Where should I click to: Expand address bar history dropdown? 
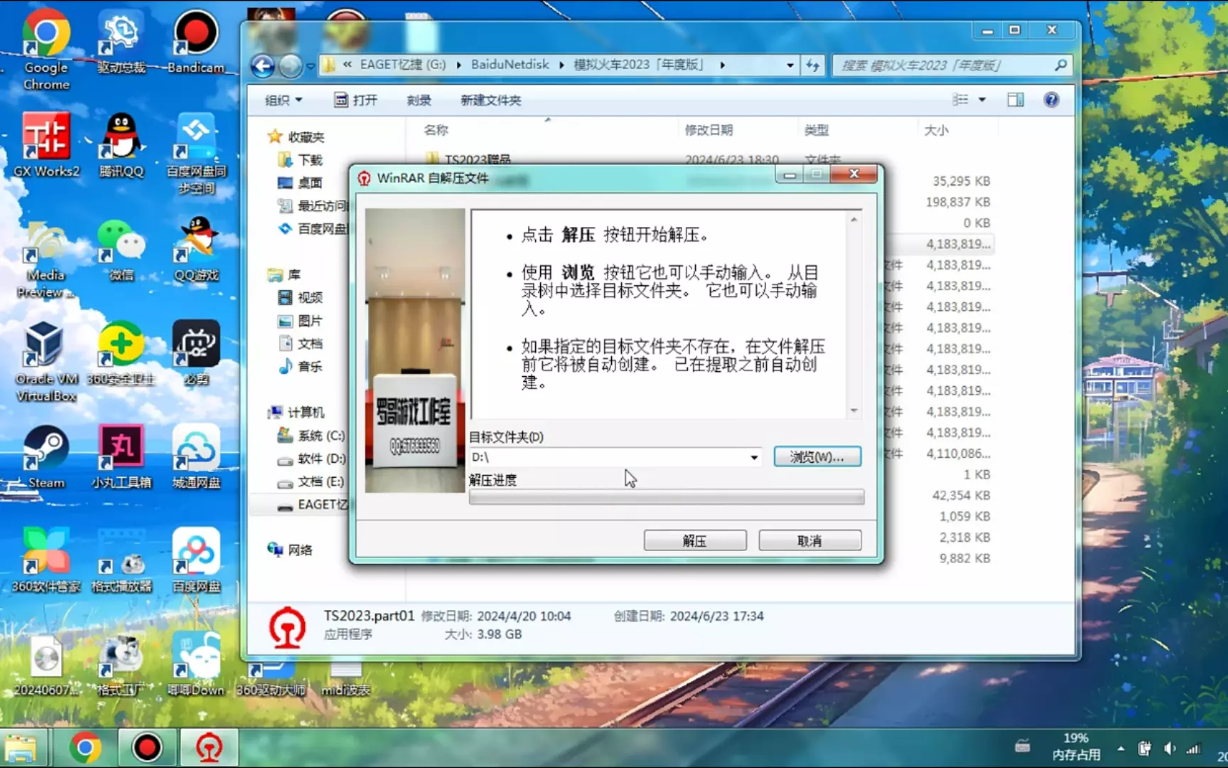tap(790, 65)
